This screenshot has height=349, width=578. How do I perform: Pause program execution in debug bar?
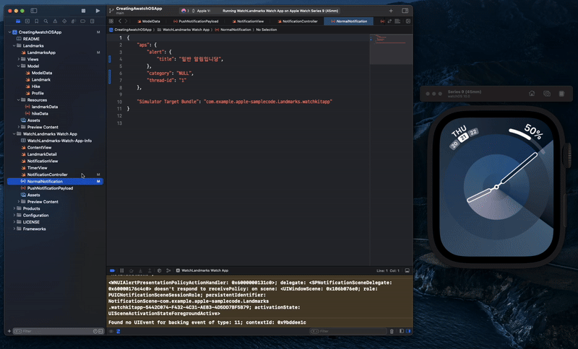[x=122, y=270]
